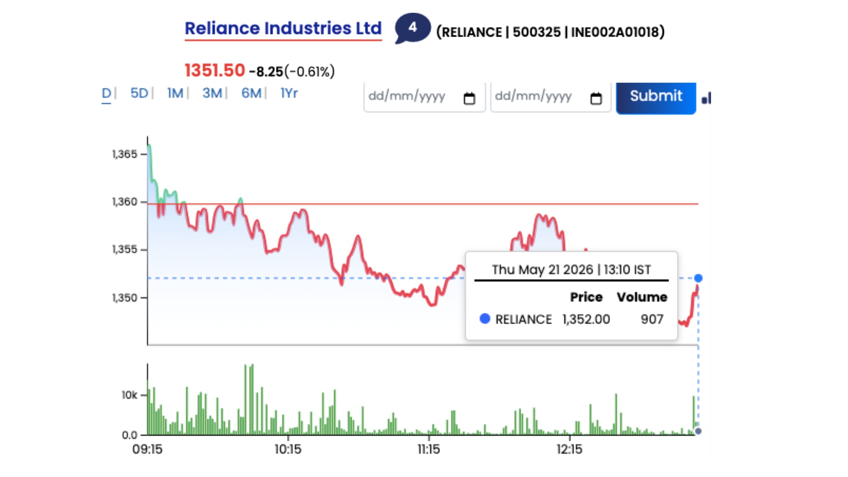
Task: Click the blue price marker dot
Action: tap(698, 278)
